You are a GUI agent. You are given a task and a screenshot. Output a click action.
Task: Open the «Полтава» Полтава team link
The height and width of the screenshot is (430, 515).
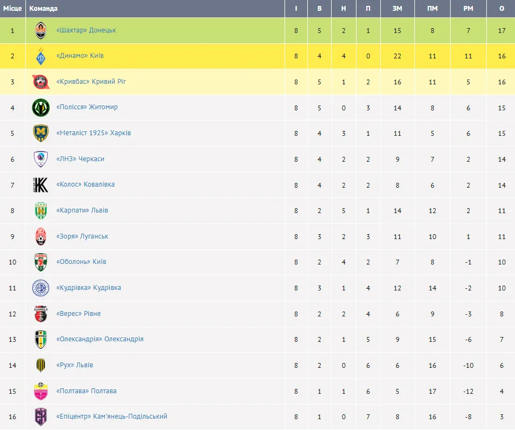point(86,391)
